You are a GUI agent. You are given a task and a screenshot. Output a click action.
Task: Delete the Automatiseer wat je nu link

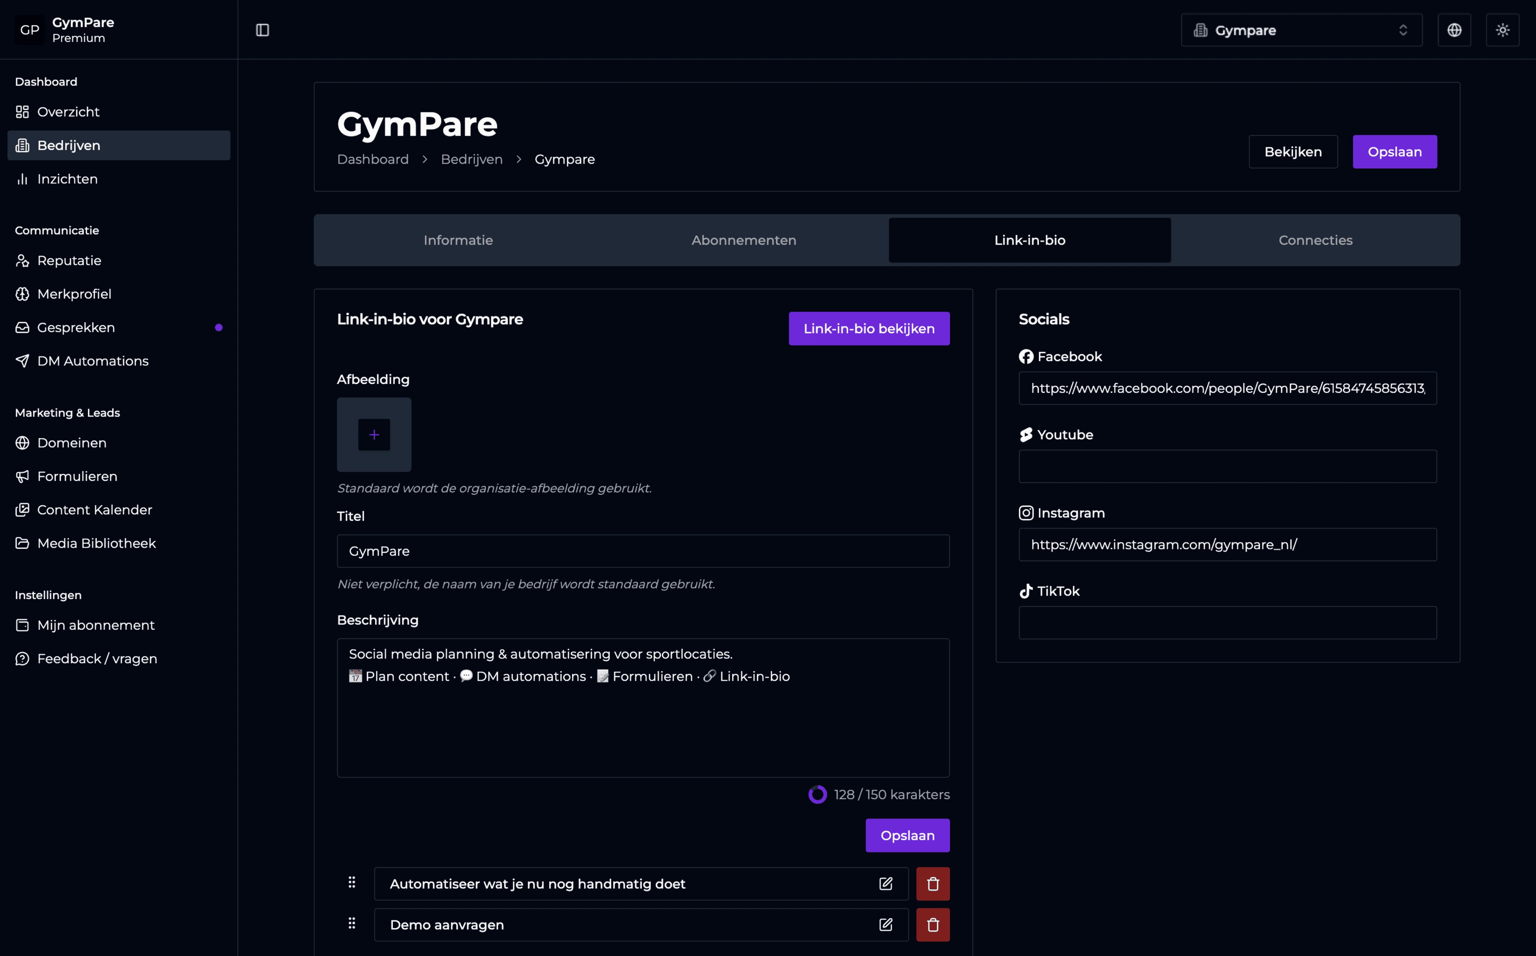933,884
